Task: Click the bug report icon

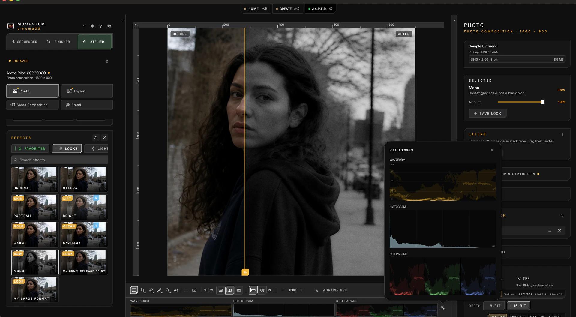Action: (109, 26)
